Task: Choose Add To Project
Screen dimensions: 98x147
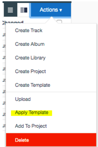Action: pos(31,126)
